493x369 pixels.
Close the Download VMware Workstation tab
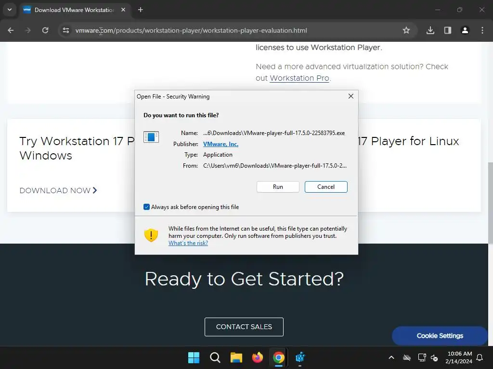123,10
